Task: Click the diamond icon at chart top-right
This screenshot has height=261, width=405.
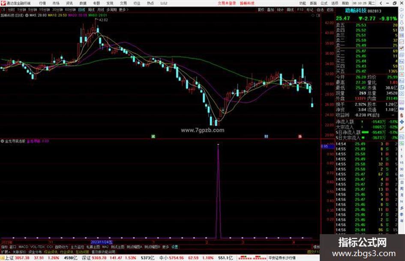Action: tap(313, 15)
